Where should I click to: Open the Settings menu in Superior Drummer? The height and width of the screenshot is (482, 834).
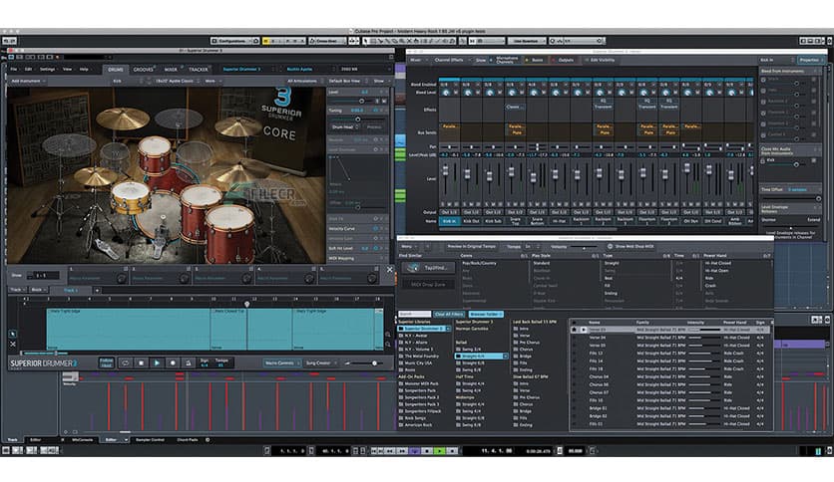pyautogui.click(x=47, y=70)
